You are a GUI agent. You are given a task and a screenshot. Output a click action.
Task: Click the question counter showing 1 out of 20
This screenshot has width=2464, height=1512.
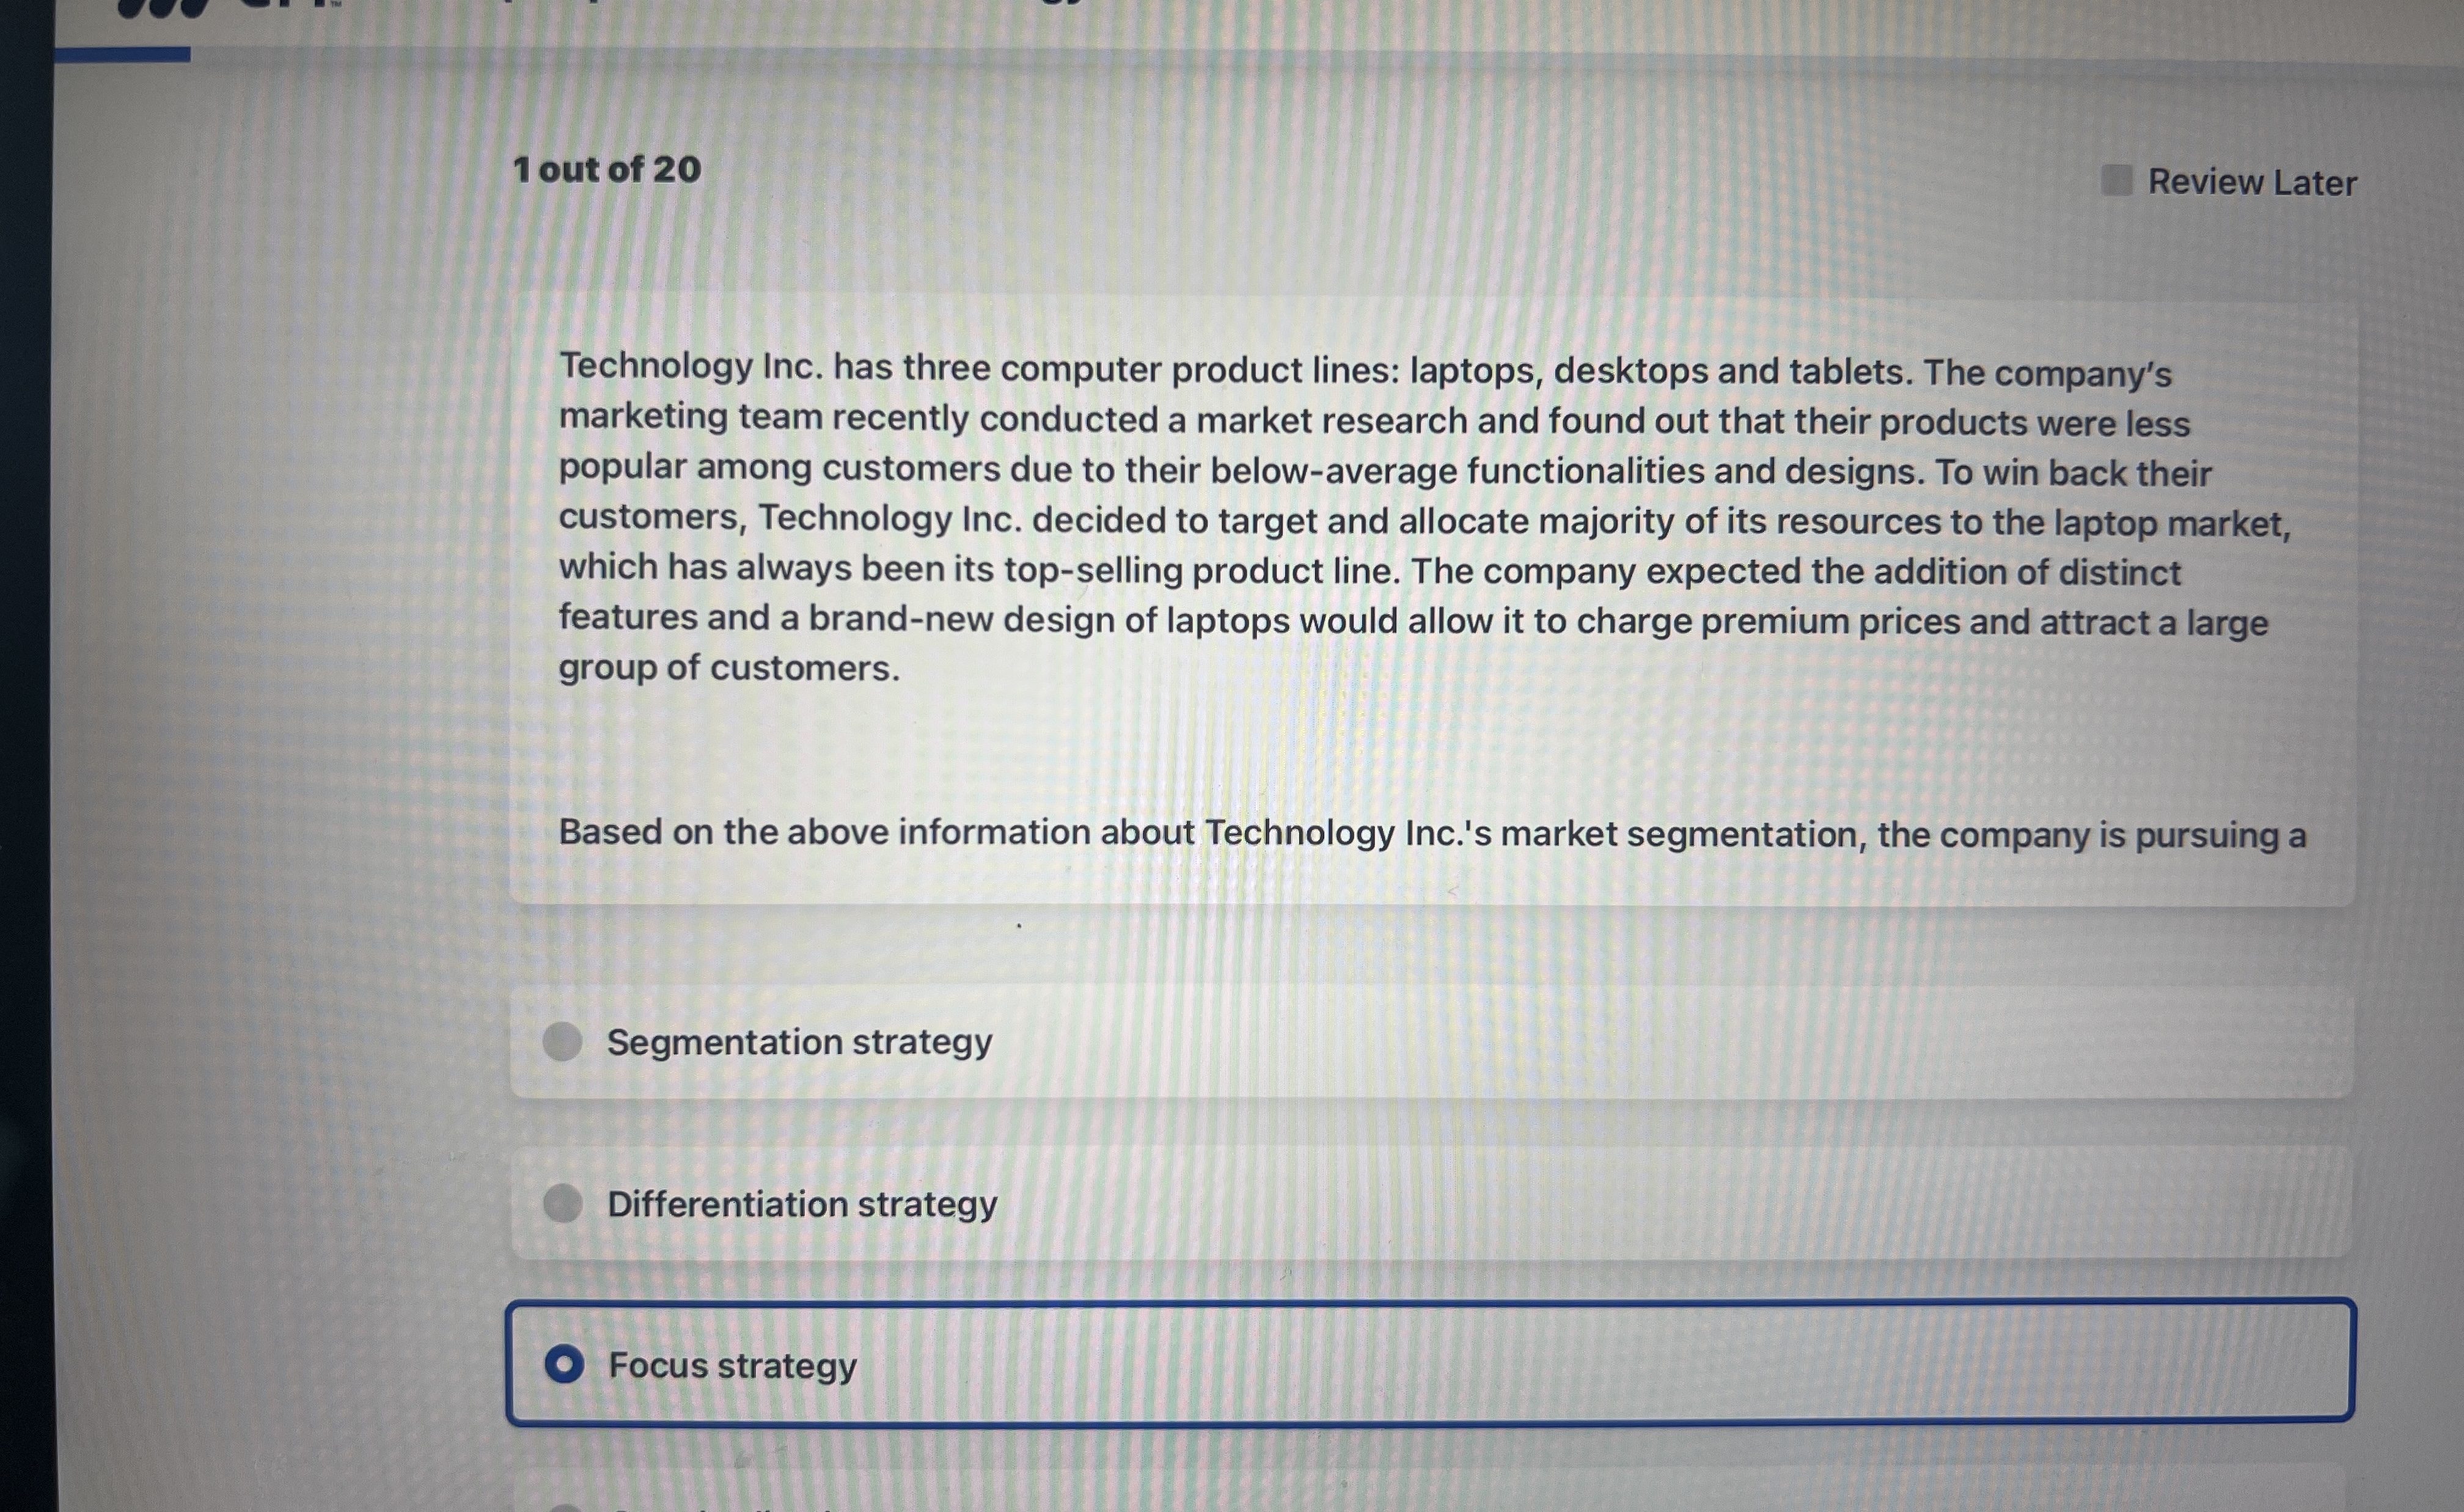605,170
